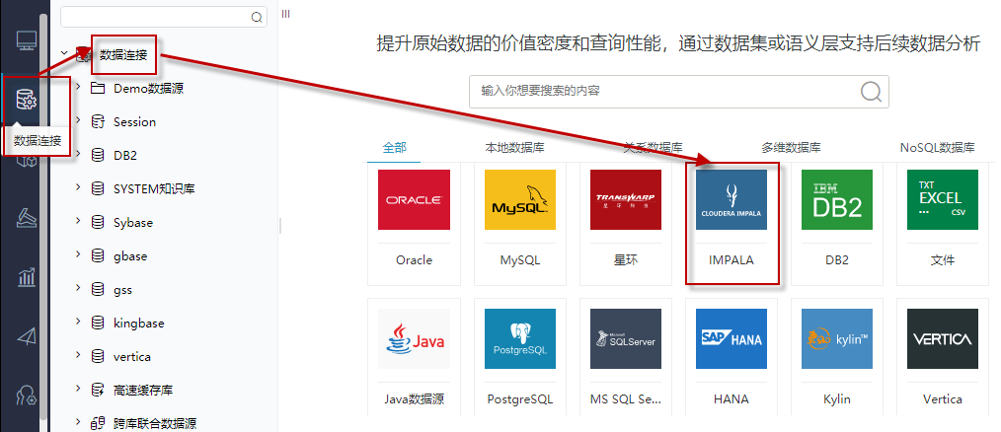Expand the Session node
Viewport: 1001px width, 432px height.
pos(78,120)
